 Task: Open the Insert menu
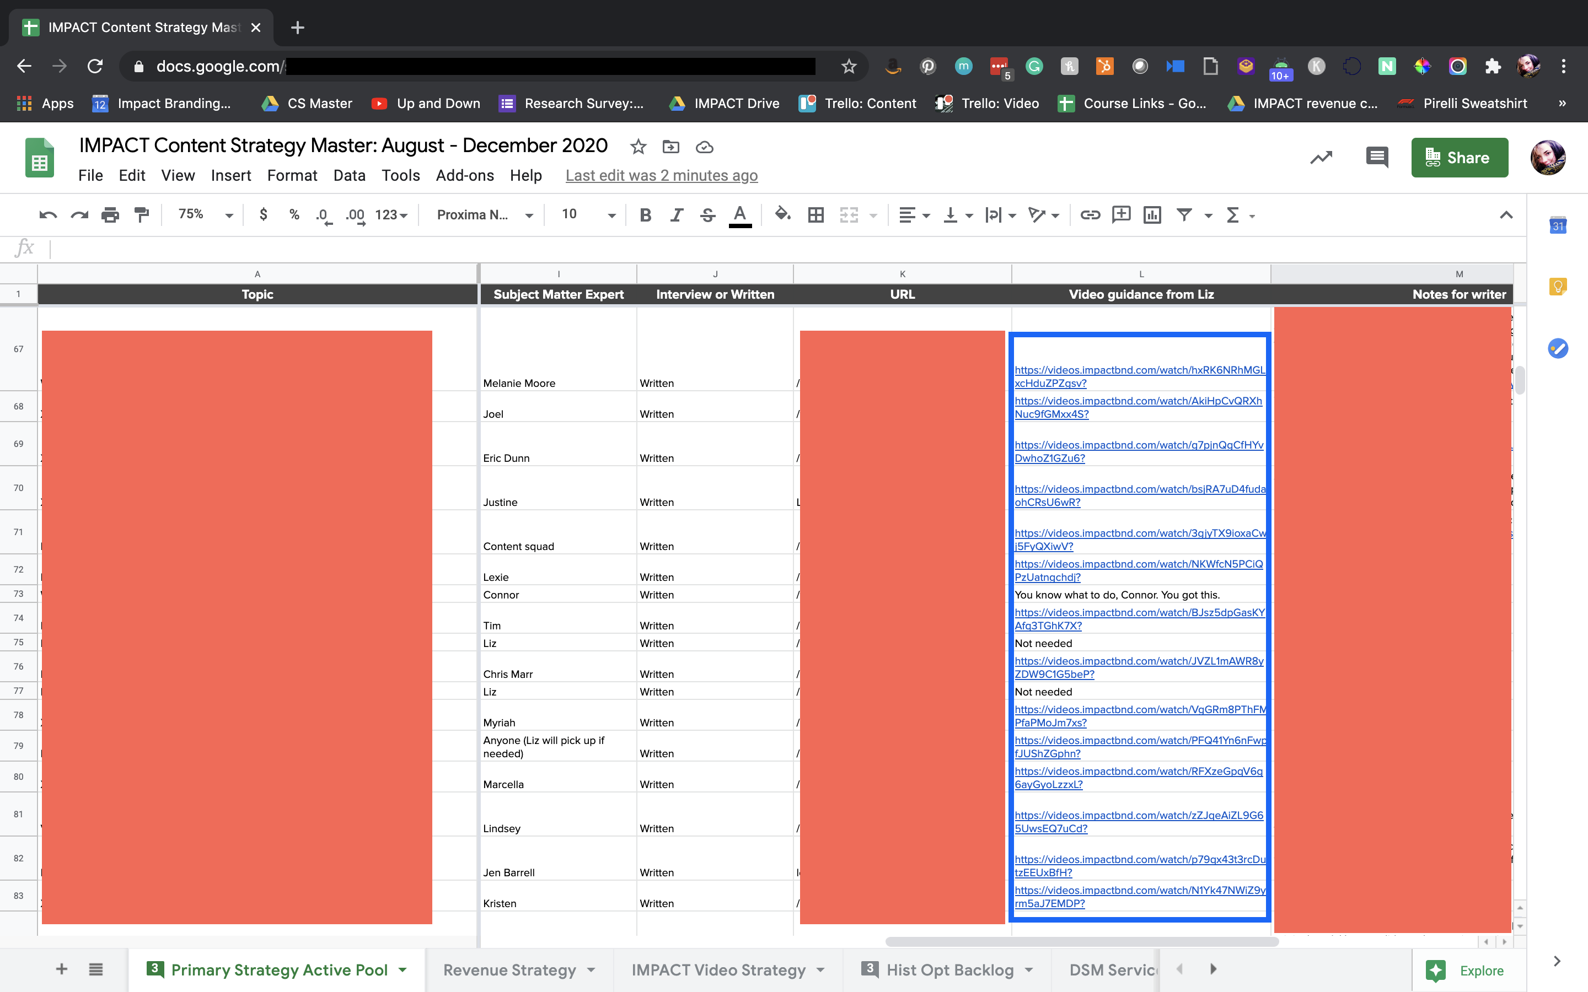(x=231, y=175)
